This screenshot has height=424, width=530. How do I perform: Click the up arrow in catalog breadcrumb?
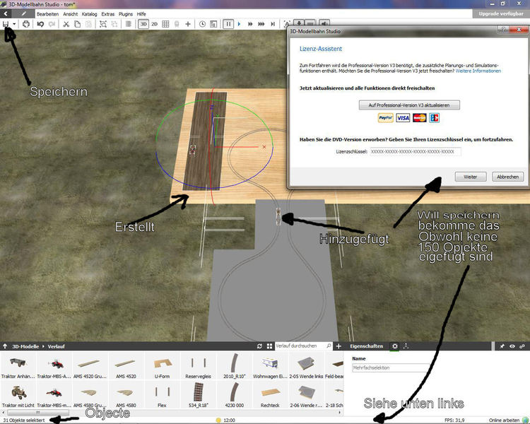(x=5, y=346)
